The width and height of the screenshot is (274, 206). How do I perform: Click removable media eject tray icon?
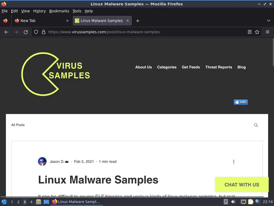(x=226, y=202)
